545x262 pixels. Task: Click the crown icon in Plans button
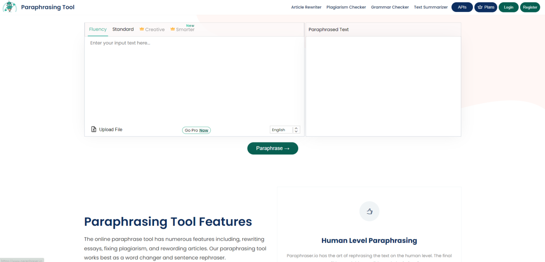click(x=480, y=7)
